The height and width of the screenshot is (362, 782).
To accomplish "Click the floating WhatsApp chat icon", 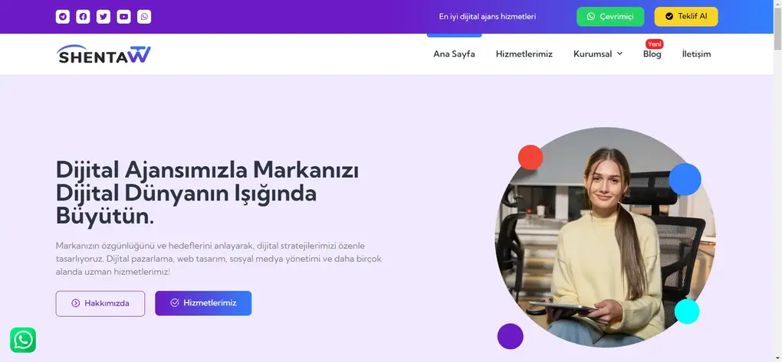I will (x=23, y=340).
